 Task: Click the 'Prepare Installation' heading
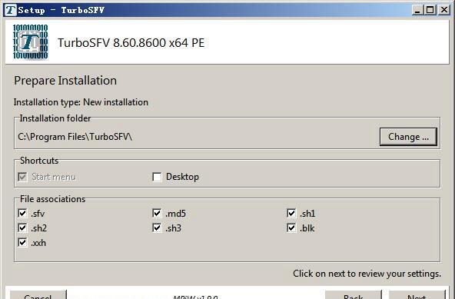click(x=65, y=81)
